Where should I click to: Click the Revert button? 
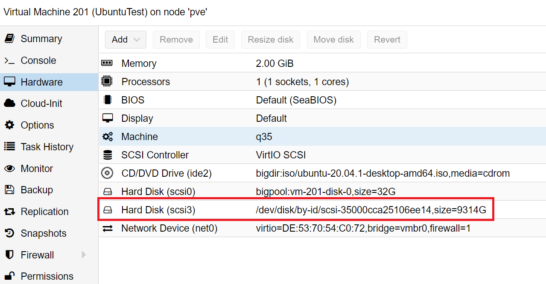387,39
